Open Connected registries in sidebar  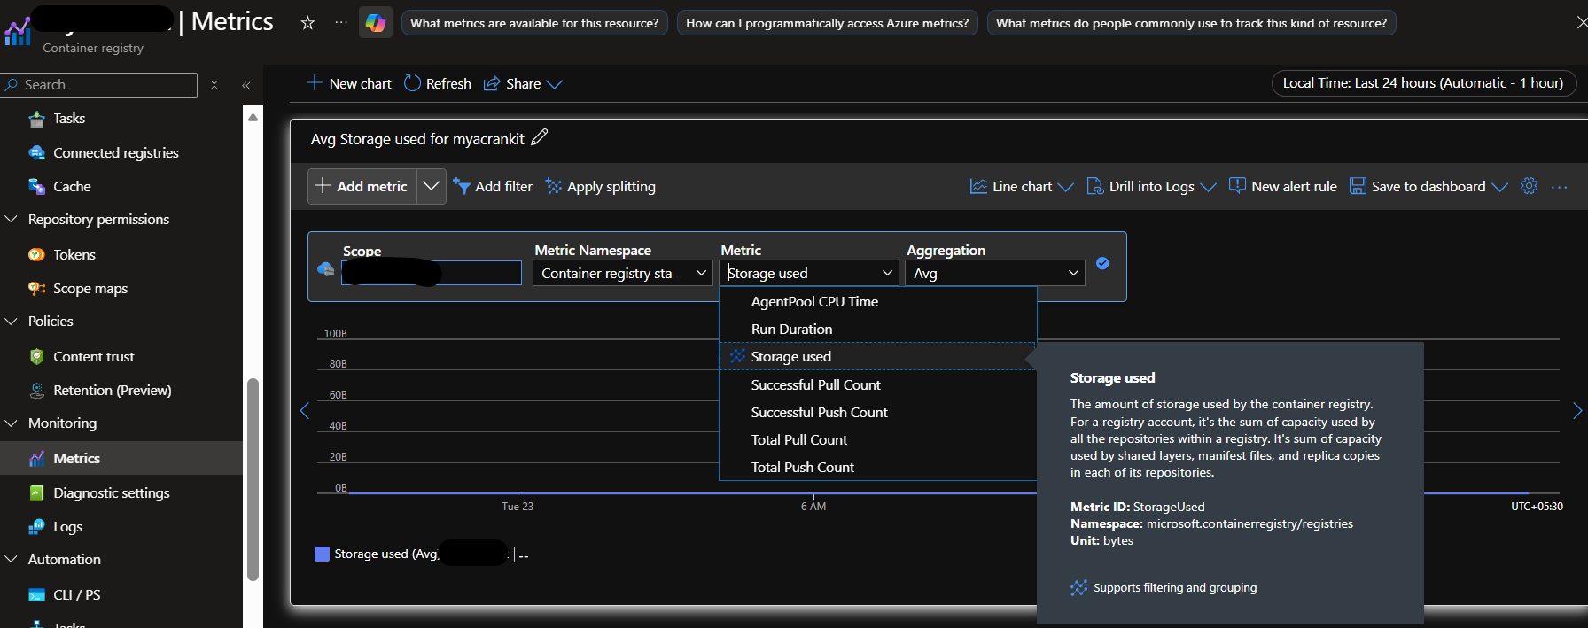pos(116,152)
